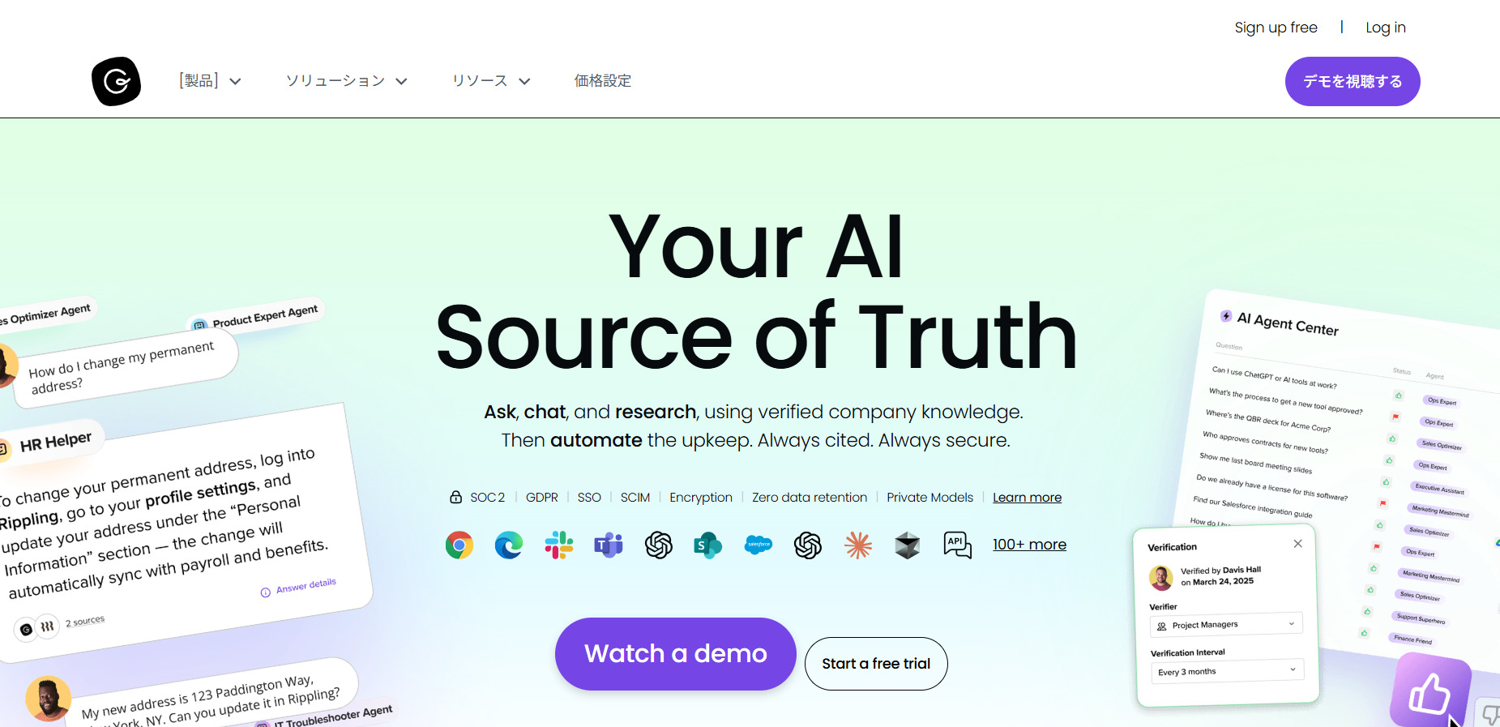The width and height of the screenshot is (1500, 727).
Task: Open the 価格設定 menu item
Action: point(603,81)
